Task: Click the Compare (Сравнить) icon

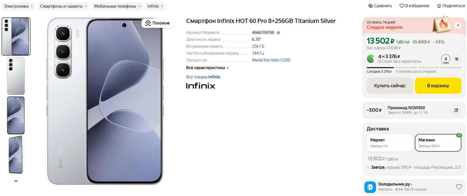Action: [x=370, y=6]
